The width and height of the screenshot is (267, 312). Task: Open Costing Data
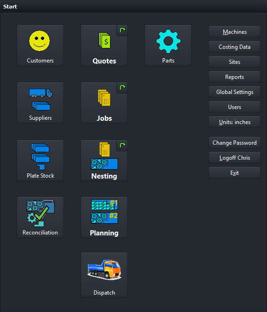[x=235, y=47]
